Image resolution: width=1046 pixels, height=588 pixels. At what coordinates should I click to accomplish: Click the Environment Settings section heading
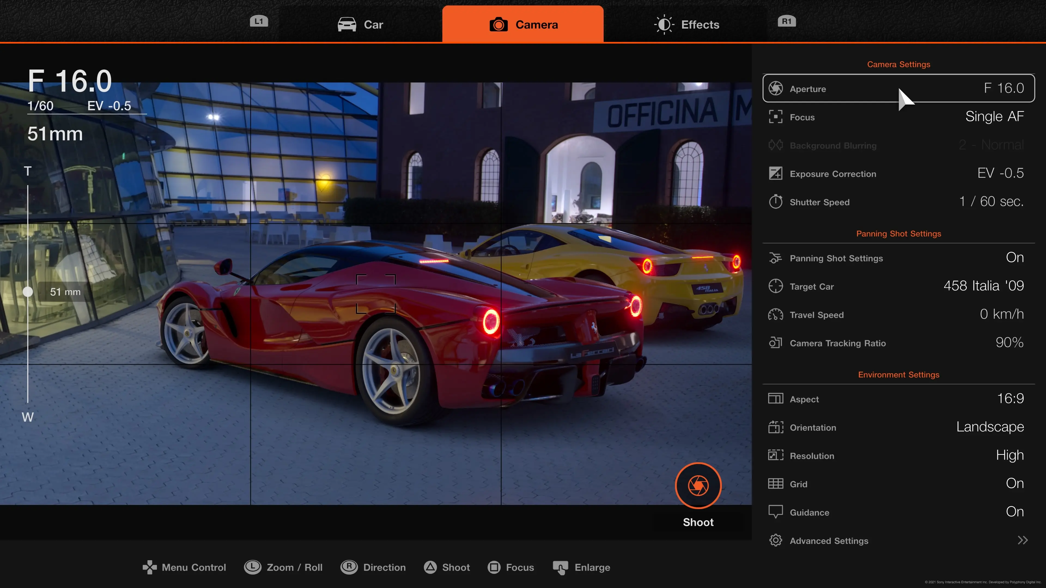click(899, 375)
